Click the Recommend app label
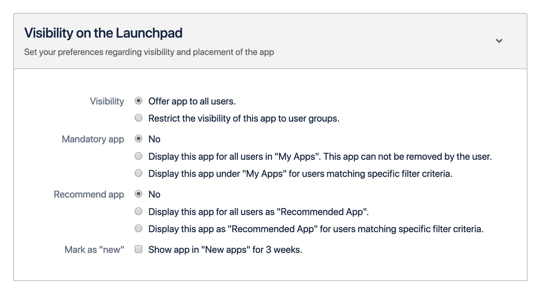This screenshot has width=540, height=296. pos(89,194)
